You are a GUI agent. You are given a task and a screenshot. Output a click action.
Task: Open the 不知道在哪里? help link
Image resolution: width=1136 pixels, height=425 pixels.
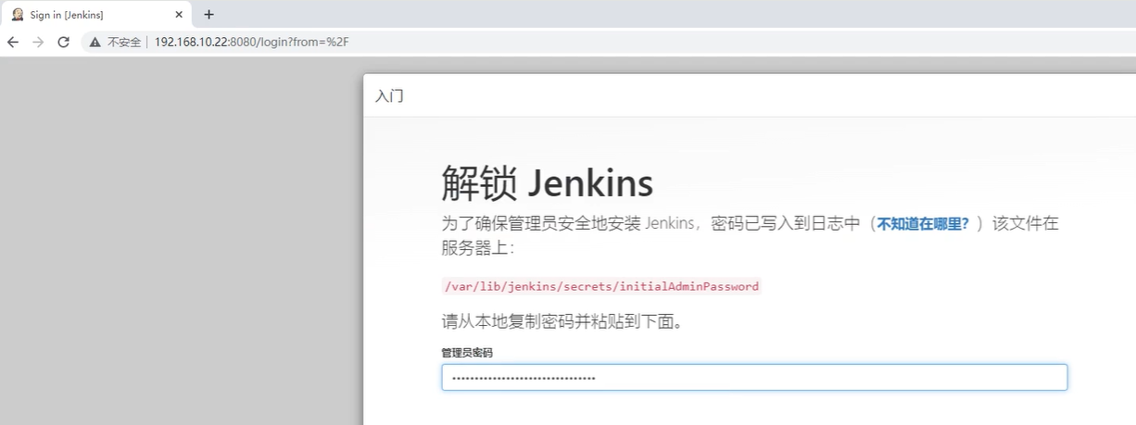[x=923, y=223]
